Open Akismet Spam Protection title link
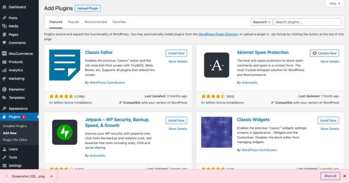Screen dimensions: 349x183 (x=263, y=52)
